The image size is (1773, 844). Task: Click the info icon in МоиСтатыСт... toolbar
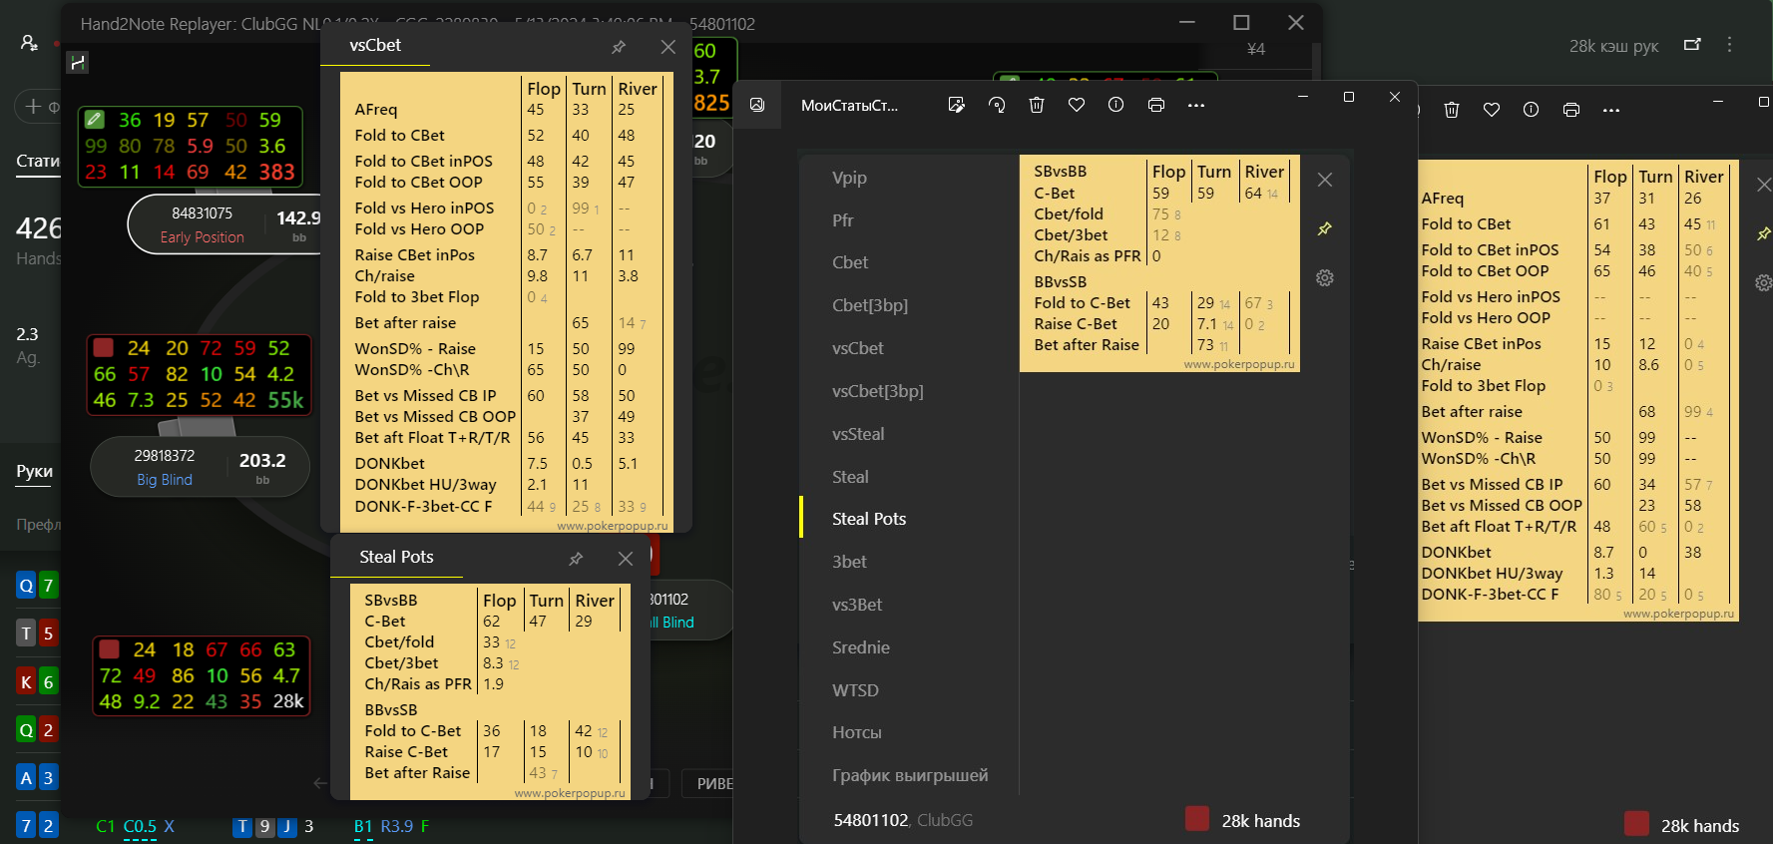tap(1116, 105)
